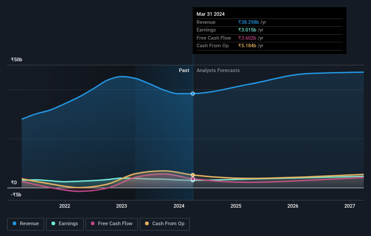Screen dimensions: 371x236
Task: Click the -₹5b y-axis label
Action: coord(16,195)
